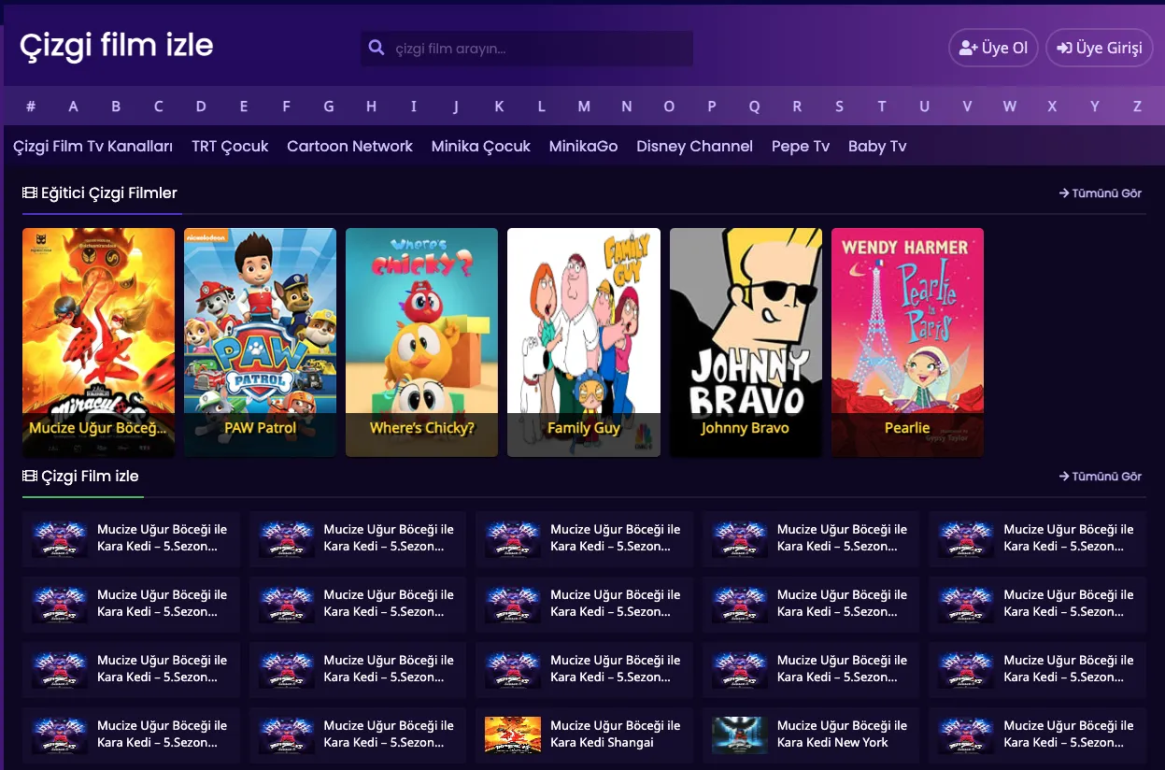The image size is (1165, 770).
Task: Select letter D in alphabet bar
Action: tap(201, 107)
